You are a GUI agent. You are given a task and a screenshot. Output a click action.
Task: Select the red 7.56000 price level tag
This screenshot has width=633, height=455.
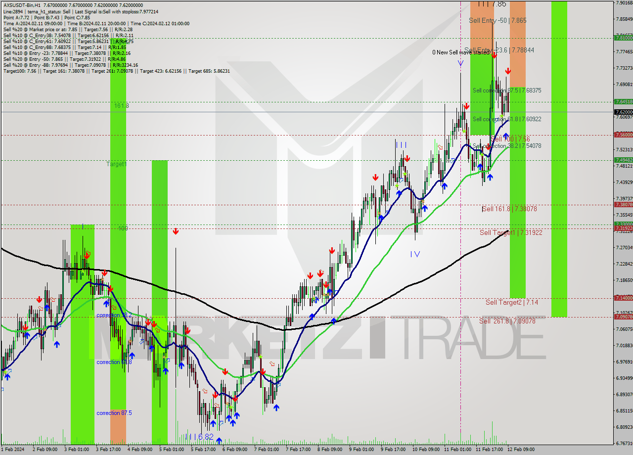click(x=623, y=135)
